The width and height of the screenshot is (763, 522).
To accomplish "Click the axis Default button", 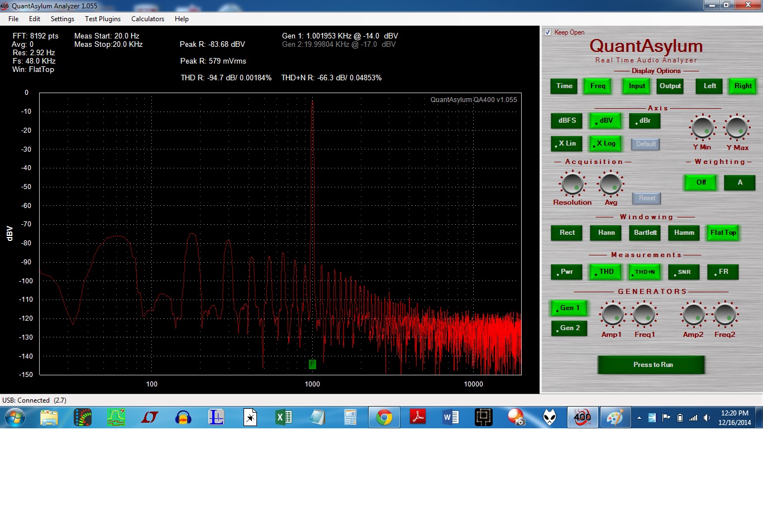I will 646,144.
